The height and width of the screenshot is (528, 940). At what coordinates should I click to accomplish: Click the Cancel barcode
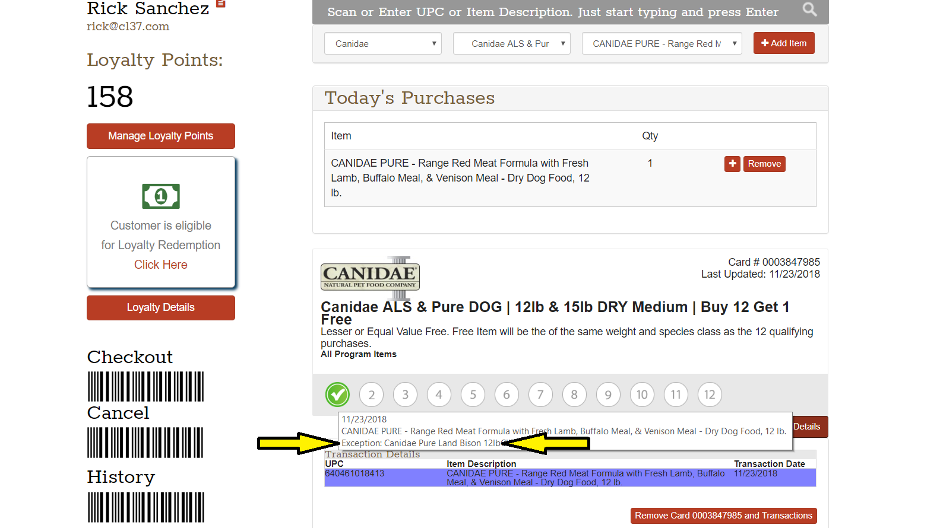145,443
